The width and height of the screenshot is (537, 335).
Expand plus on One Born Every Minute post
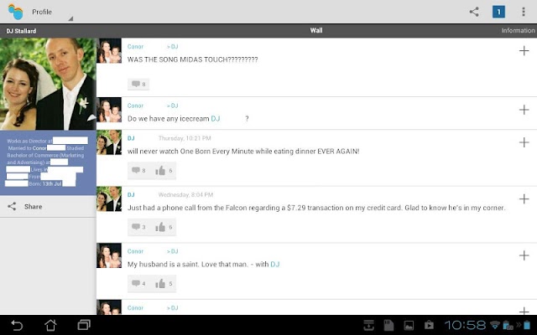click(x=524, y=142)
